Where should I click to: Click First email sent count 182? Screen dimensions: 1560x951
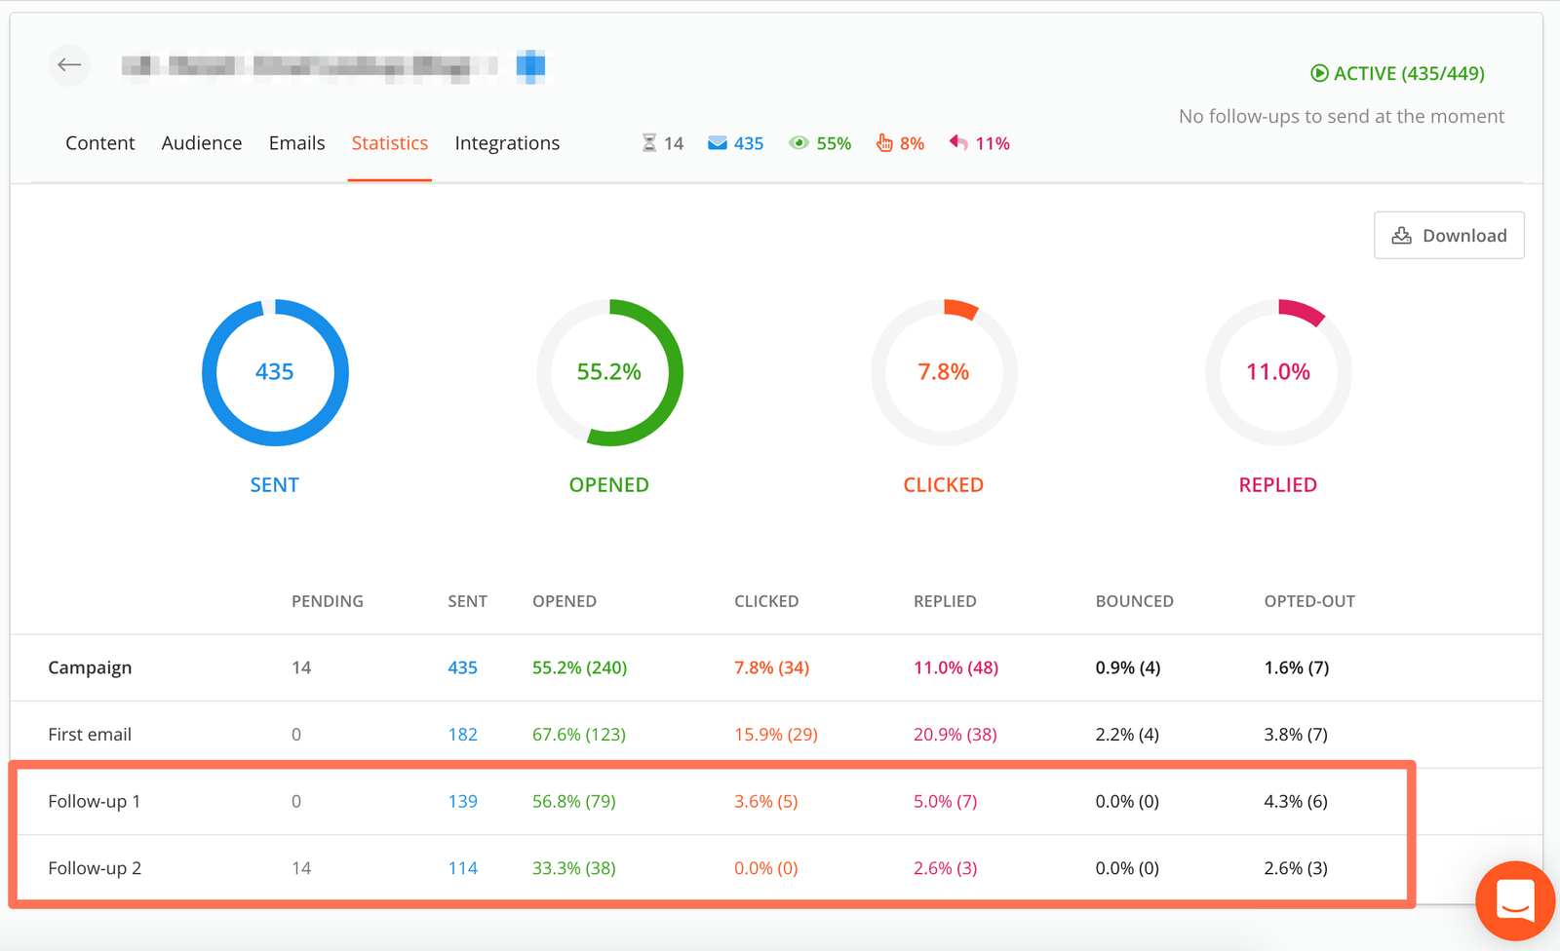pyautogui.click(x=462, y=735)
